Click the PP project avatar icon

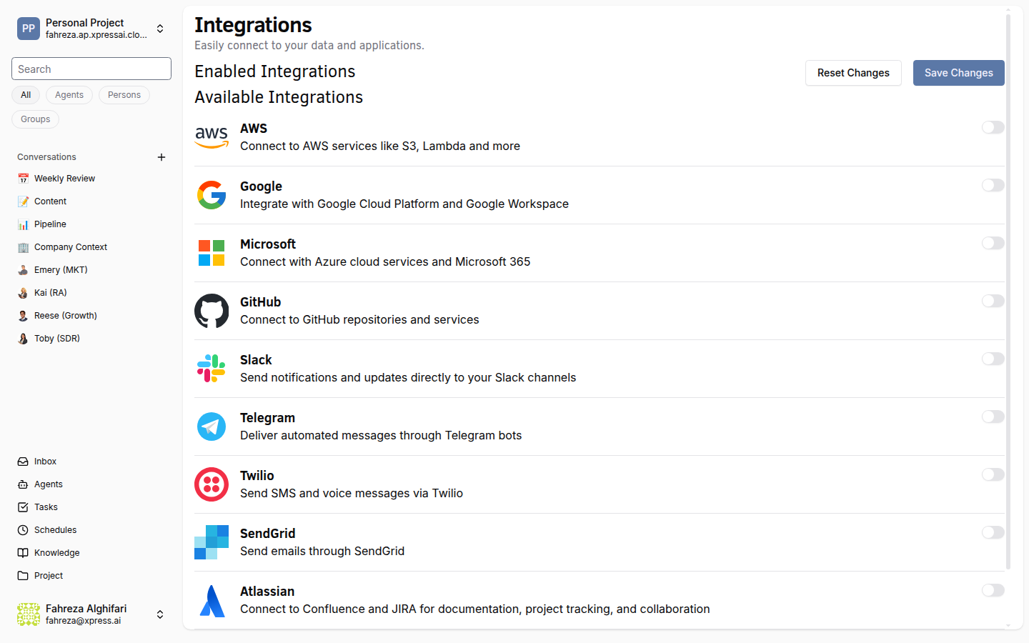(x=29, y=29)
